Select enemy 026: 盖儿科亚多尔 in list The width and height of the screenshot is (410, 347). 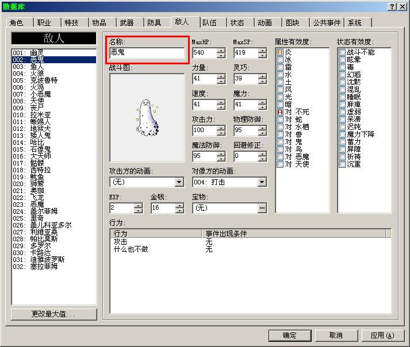click(x=54, y=225)
